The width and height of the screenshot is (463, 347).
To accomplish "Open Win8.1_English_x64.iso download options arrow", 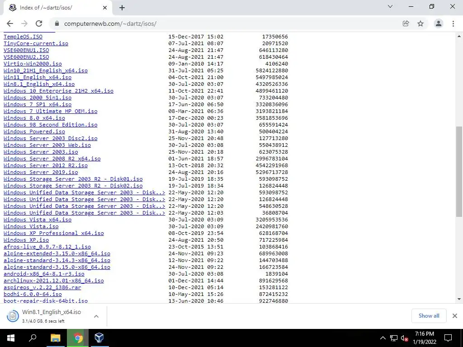I will 96,316.
